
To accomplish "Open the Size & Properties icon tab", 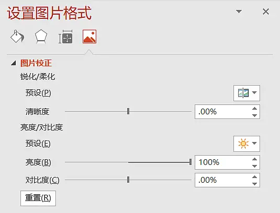I will tap(65, 37).
